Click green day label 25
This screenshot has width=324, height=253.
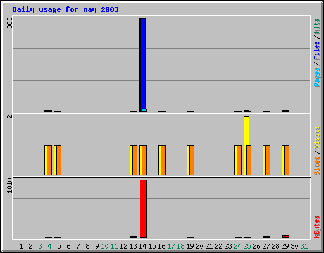tap(247, 246)
